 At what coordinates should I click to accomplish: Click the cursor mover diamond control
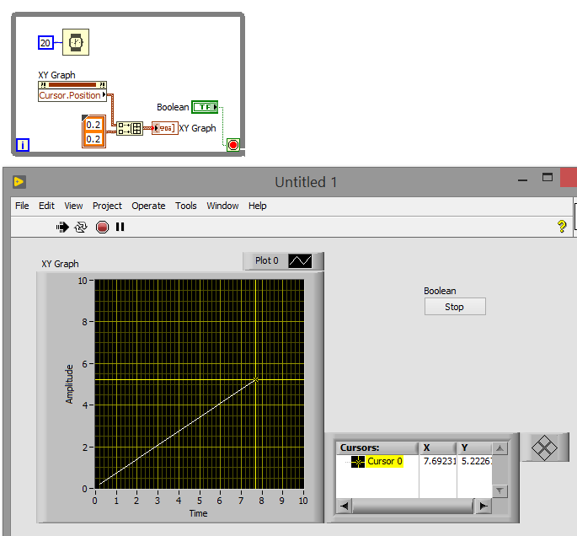coord(544,448)
